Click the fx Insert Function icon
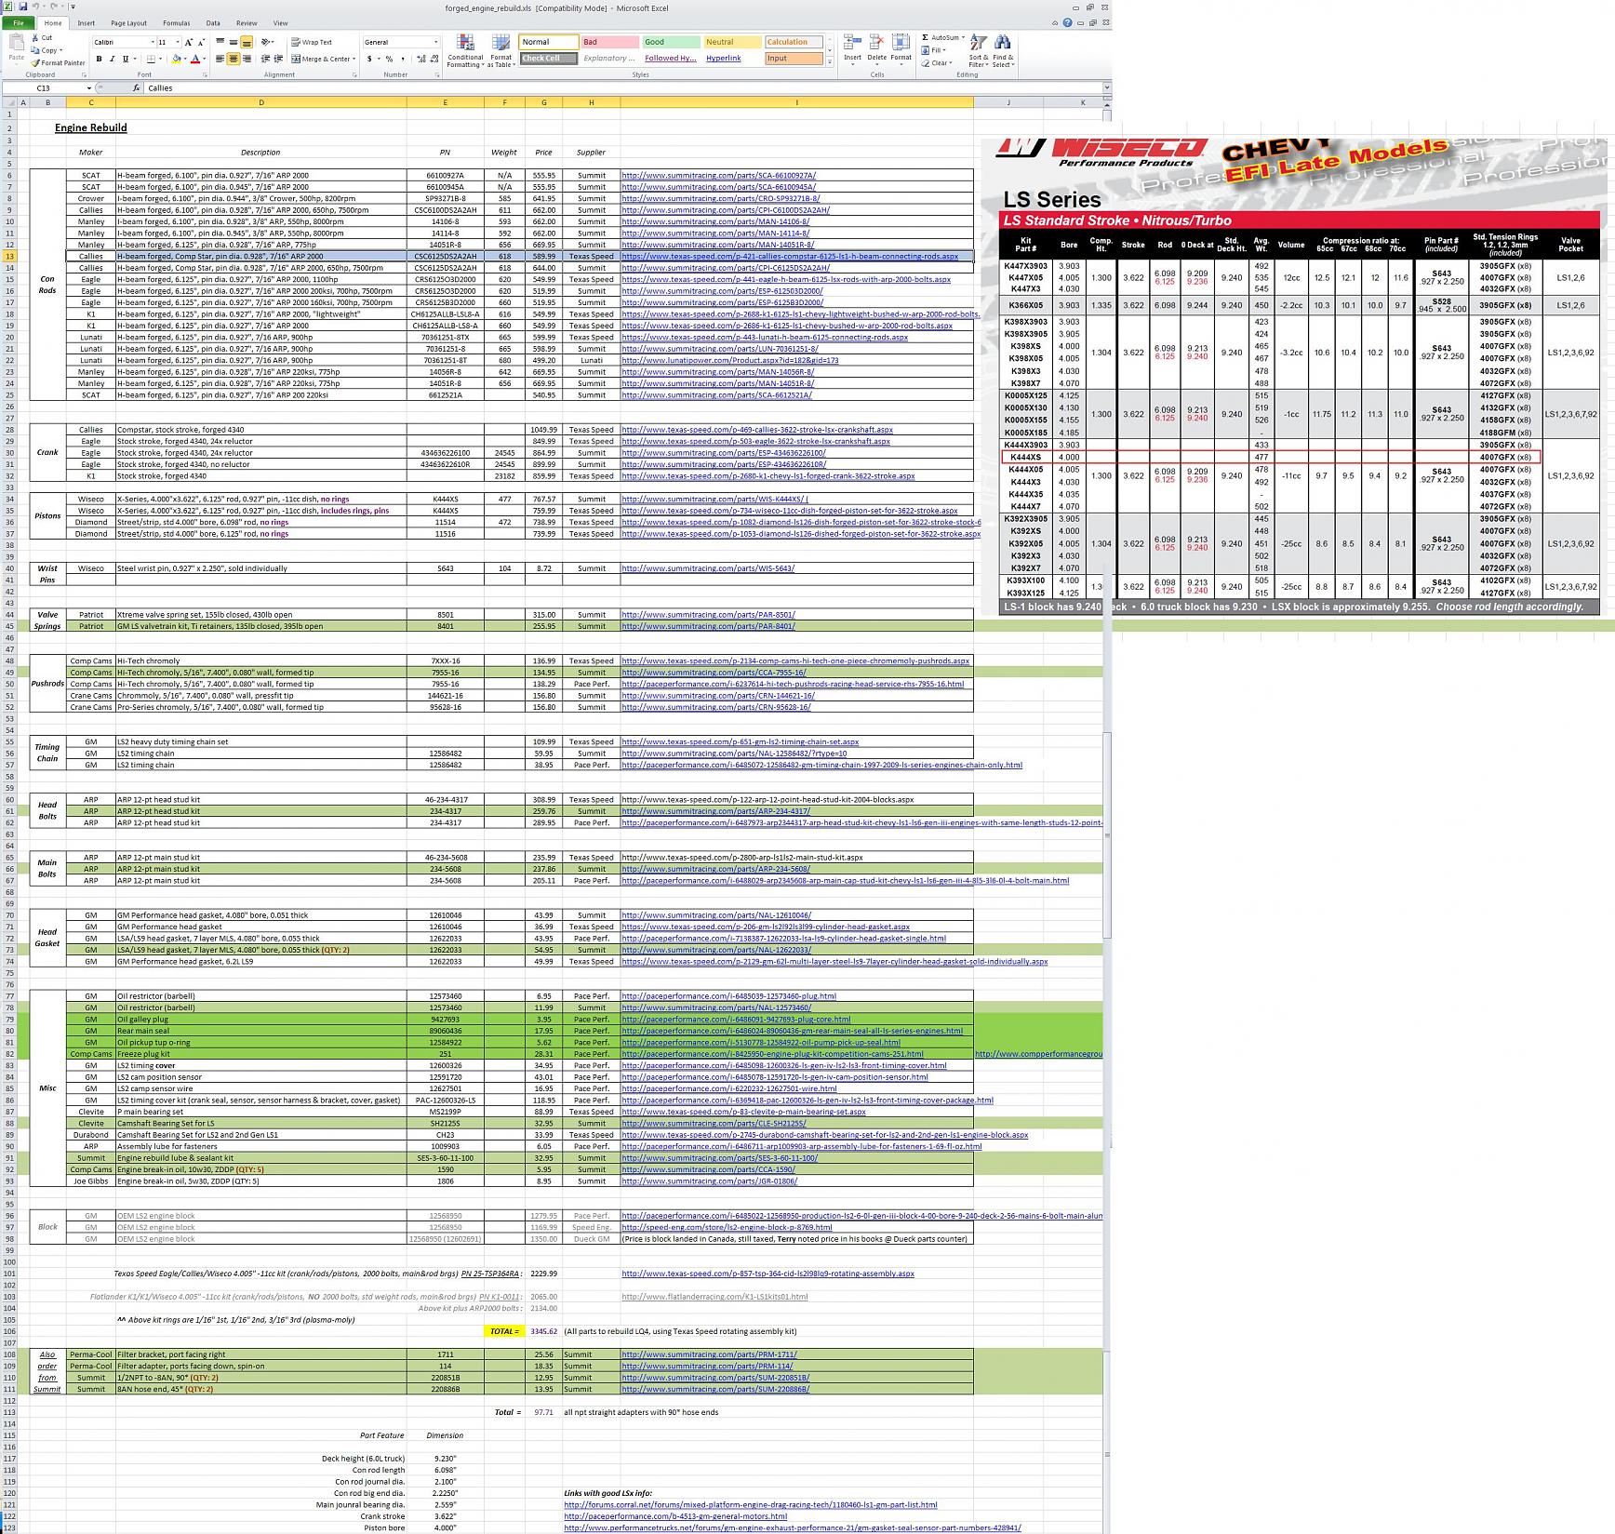The width and height of the screenshot is (1615, 1534). (x=136, y=87)
